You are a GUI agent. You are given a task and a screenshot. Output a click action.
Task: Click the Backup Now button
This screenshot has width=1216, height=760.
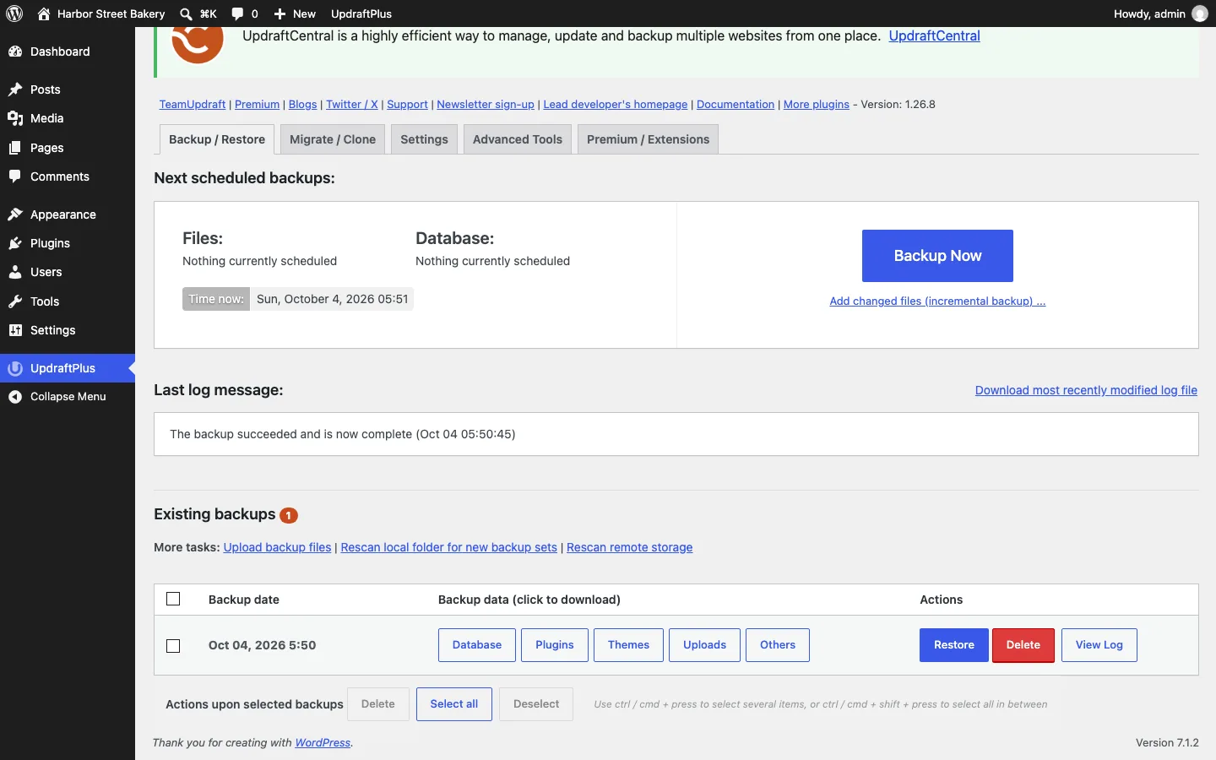pos(937,256)
